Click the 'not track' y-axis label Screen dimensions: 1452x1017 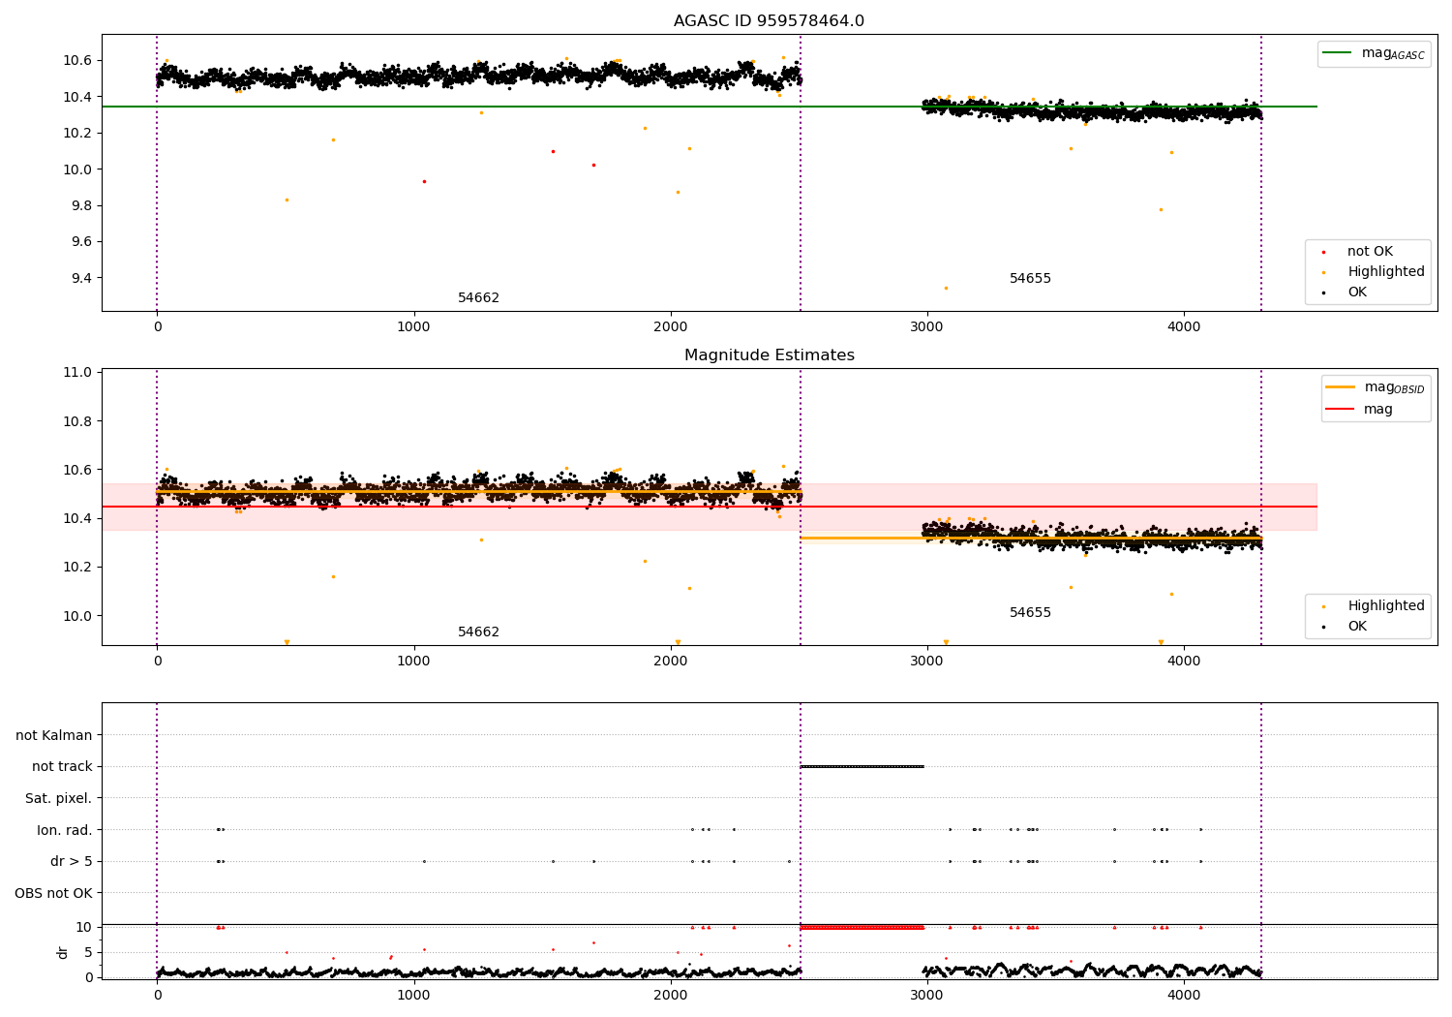[x=62, y=767]
